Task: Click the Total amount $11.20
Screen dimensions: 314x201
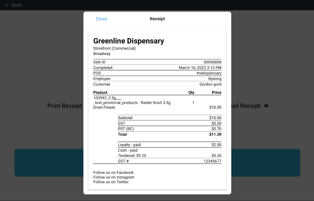Action: tap(215, 134)
